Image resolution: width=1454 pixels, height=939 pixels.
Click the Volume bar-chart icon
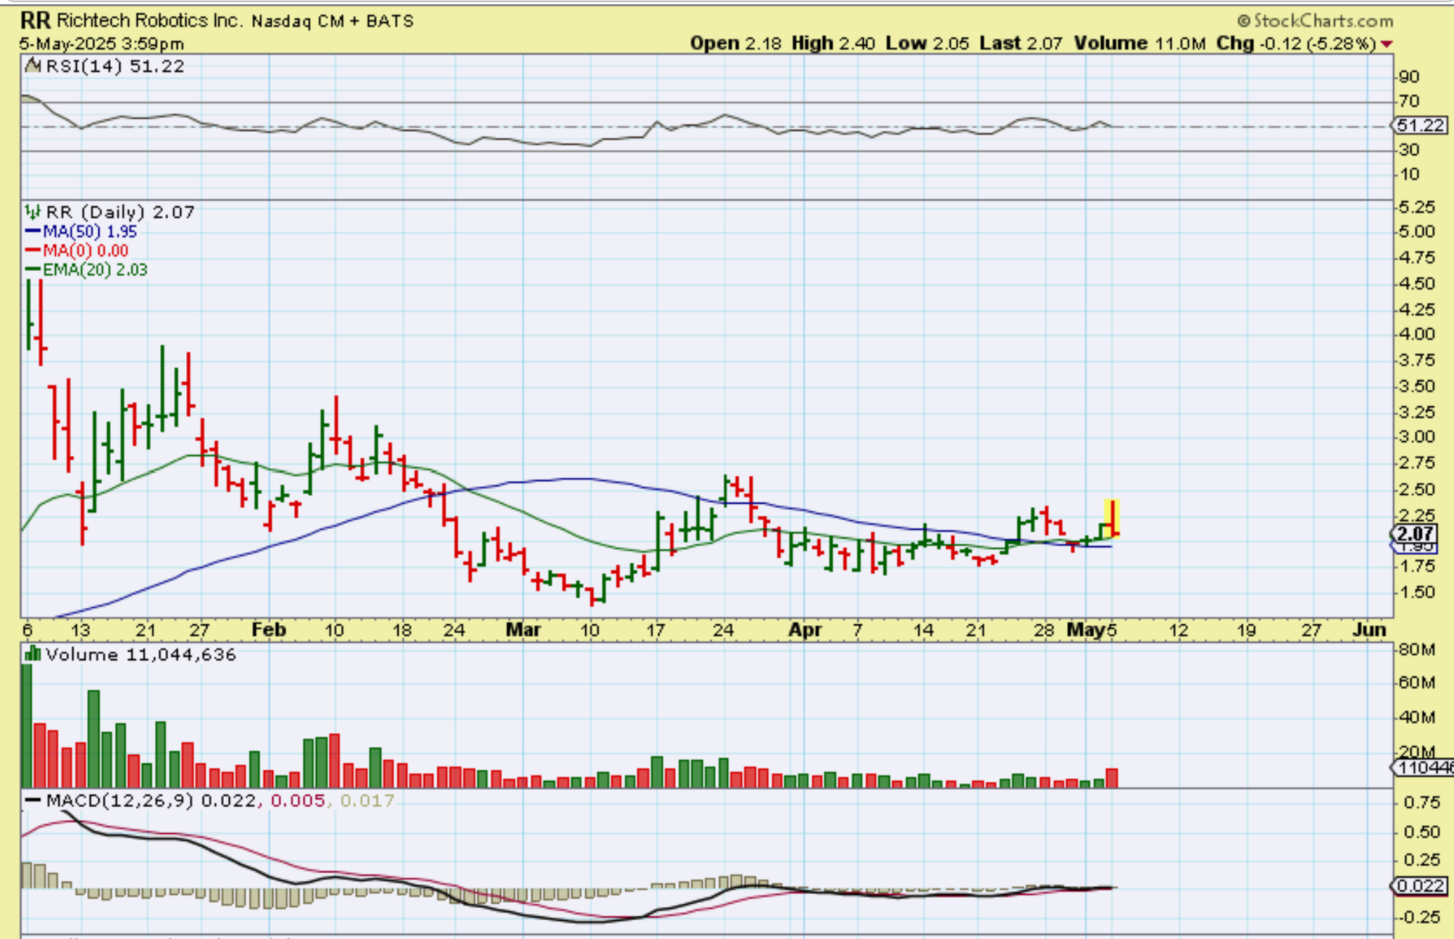click(33, 654)
